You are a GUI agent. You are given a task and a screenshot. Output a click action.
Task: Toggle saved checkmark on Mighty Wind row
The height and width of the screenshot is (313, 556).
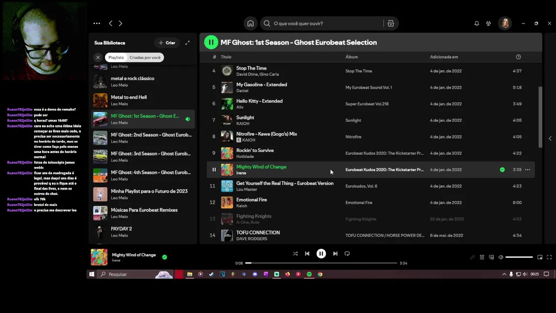coord(502,170)
